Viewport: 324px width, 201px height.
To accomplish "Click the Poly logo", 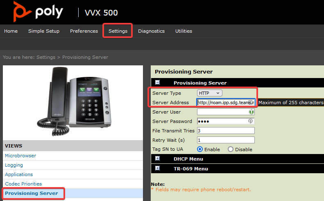I will tap(38, 11).
